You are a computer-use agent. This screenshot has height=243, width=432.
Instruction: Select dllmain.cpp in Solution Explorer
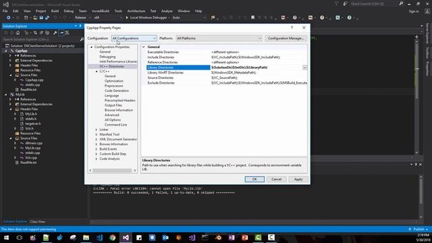coord(34,143)
